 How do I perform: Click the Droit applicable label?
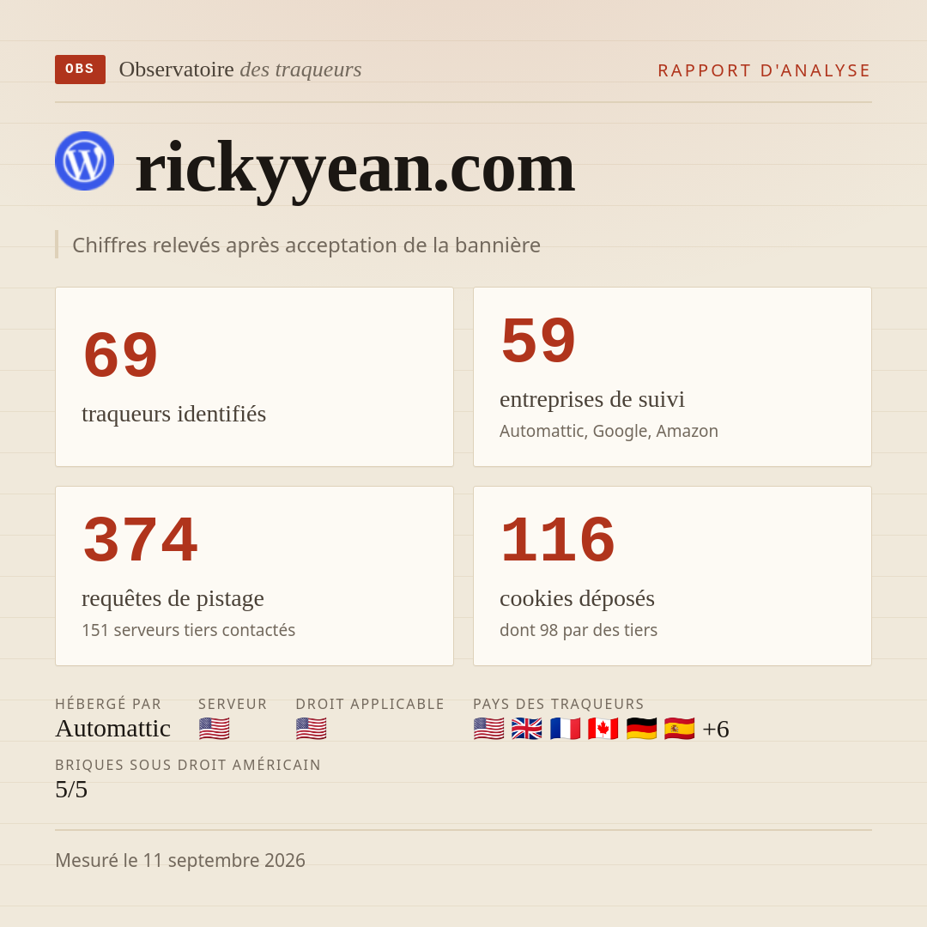[x=370, y=704]
